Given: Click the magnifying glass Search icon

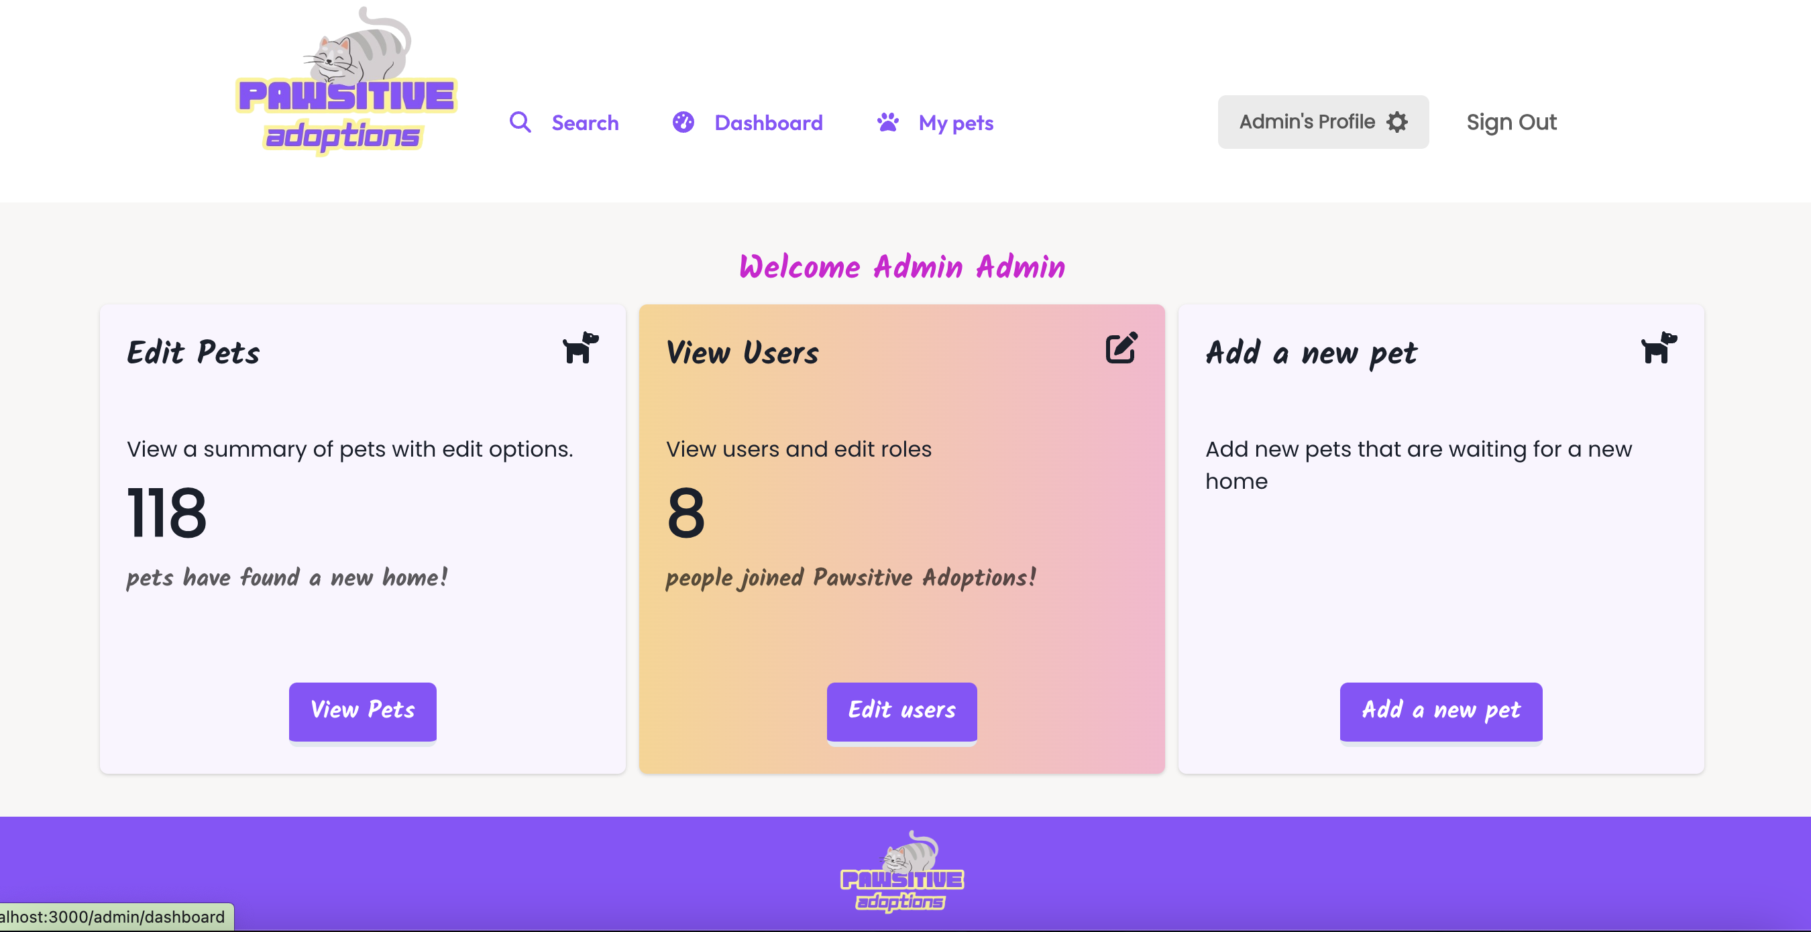Looking at the screenshot, I should [520, 122].
